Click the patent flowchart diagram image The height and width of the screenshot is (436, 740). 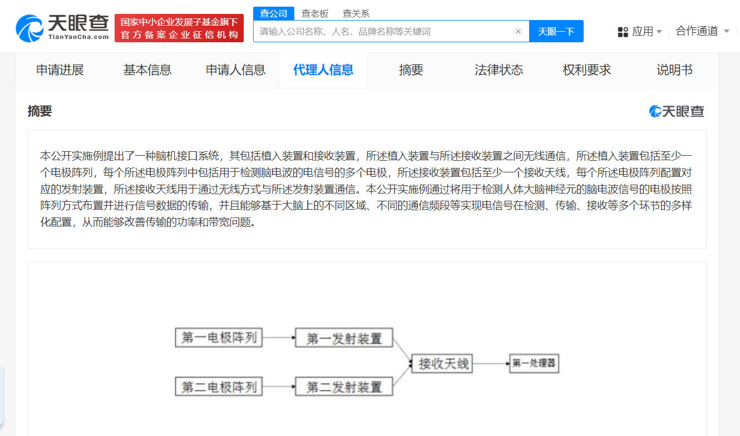pos(367,362)
